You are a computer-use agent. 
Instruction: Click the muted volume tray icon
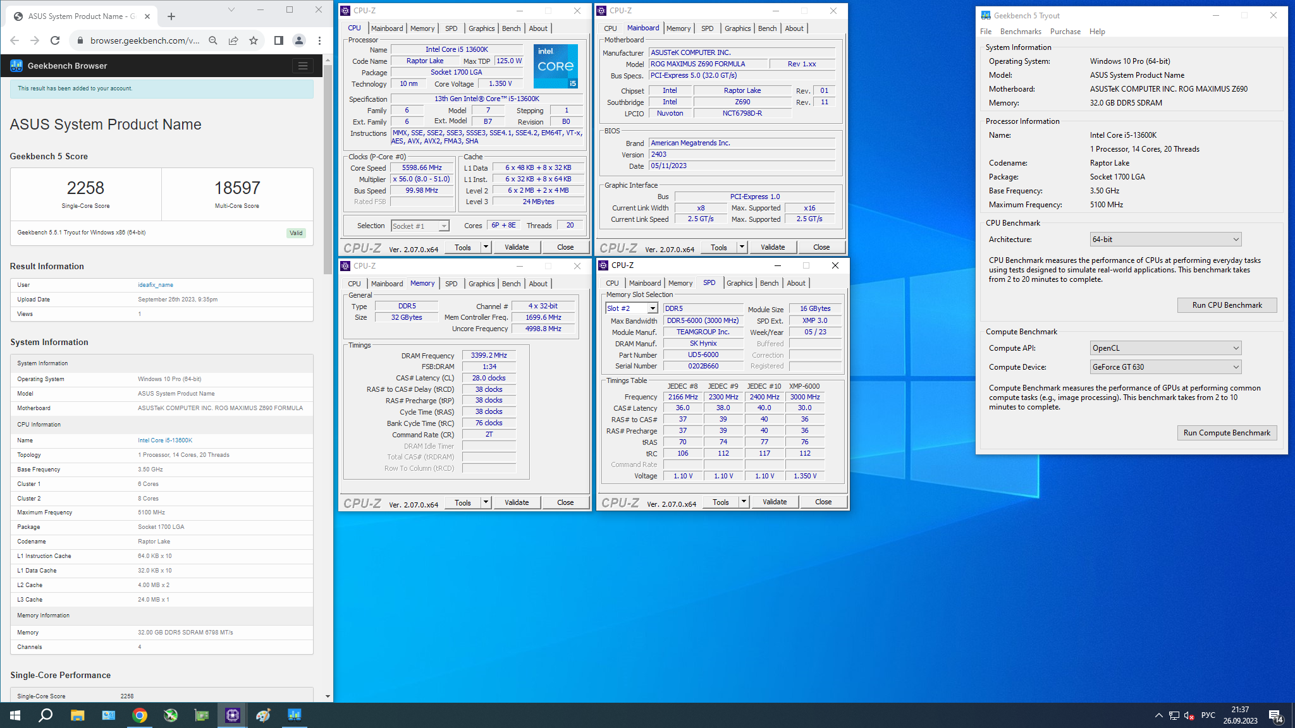point(1189,715)
